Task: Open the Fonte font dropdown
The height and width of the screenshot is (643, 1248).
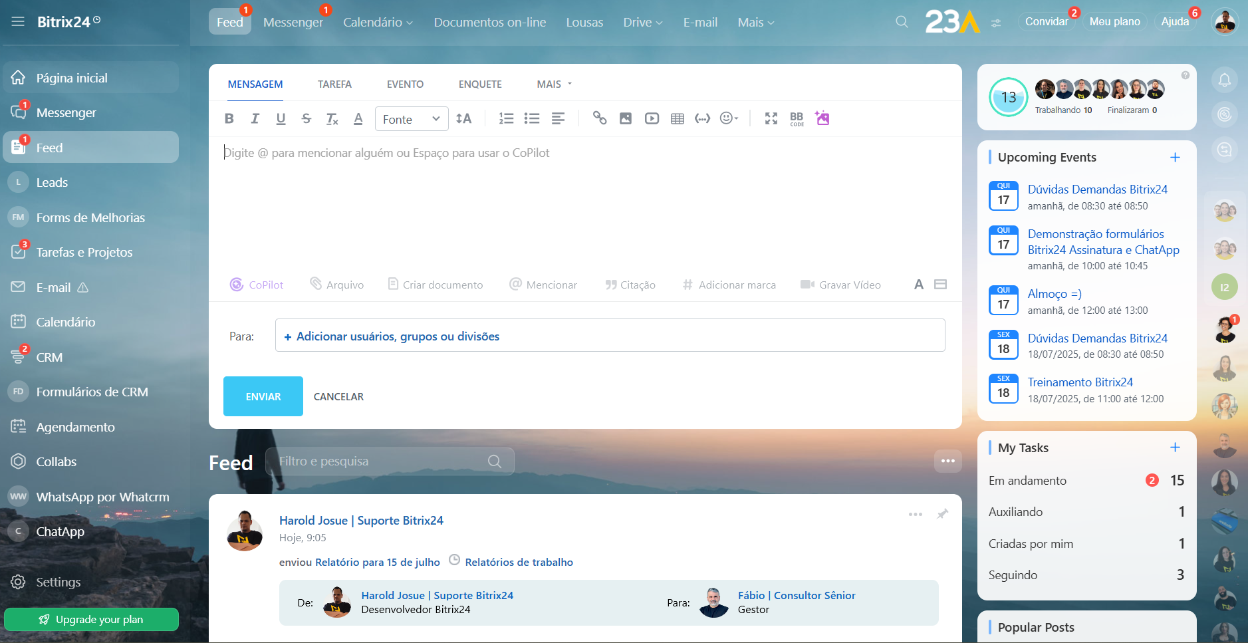Action: pos(411,119)
